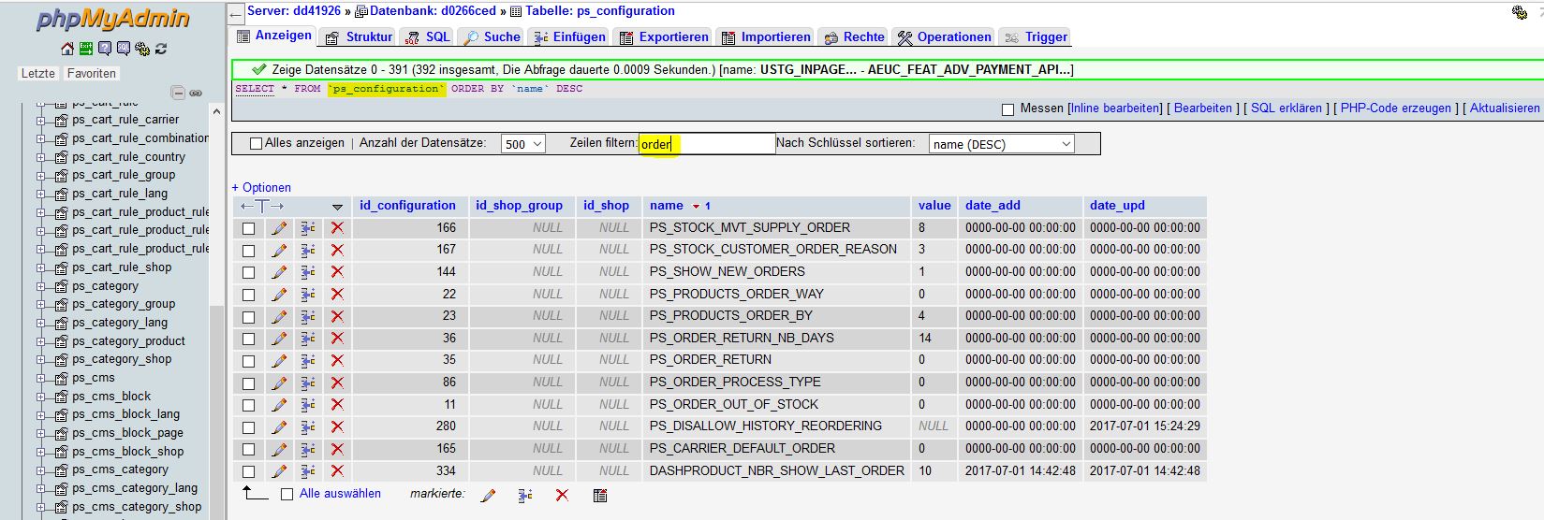Export marked rows icon below table
1544x520 pixels.
pos(600,495)
